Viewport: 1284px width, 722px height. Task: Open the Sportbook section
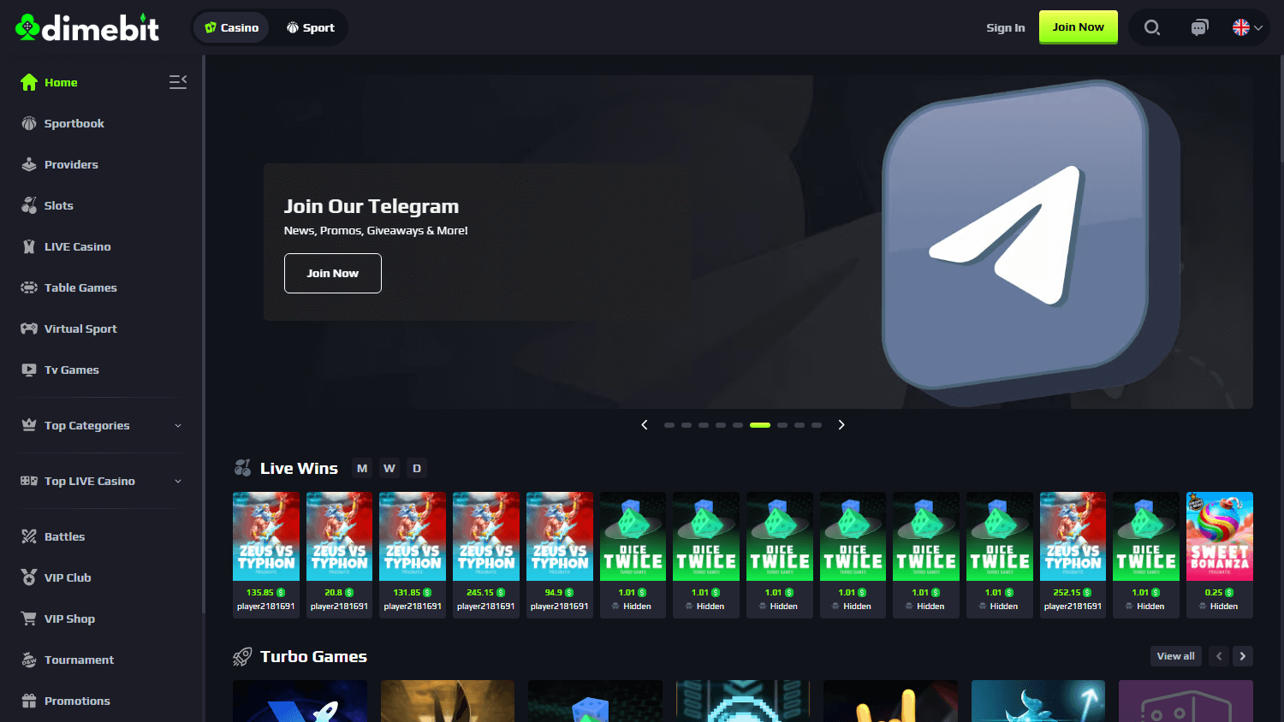(74, 123)
